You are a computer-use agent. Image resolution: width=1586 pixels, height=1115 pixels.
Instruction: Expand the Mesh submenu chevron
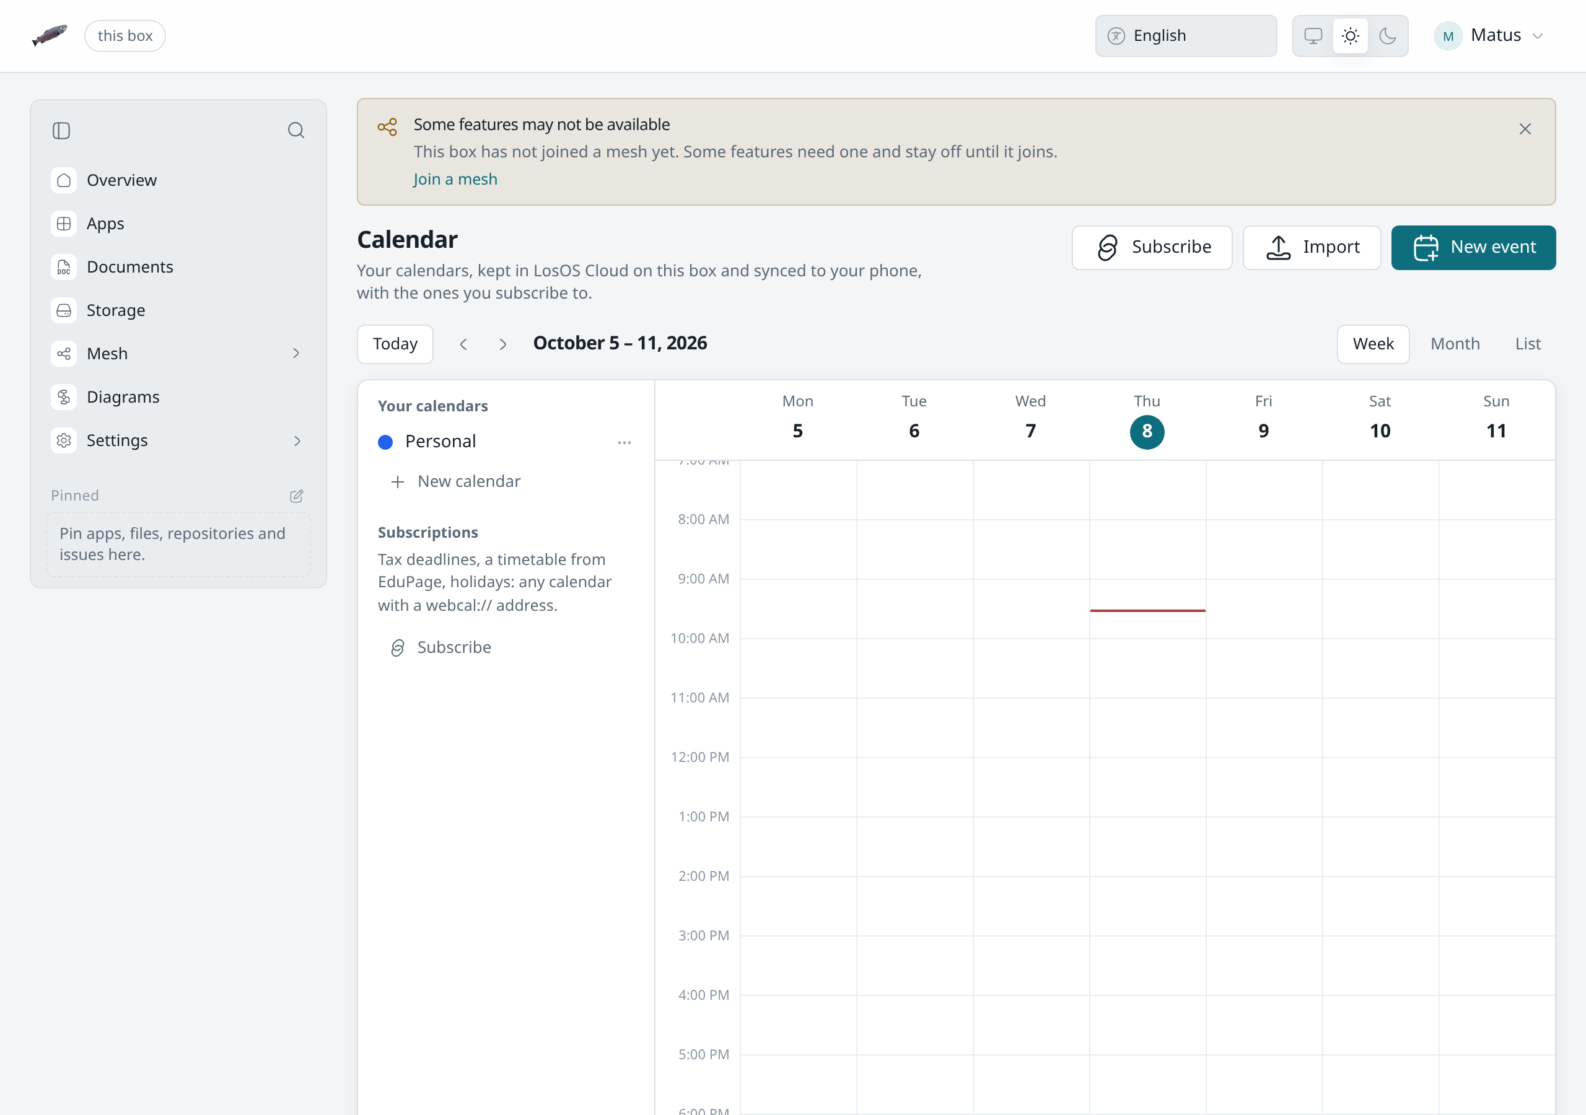coord(296,354)
